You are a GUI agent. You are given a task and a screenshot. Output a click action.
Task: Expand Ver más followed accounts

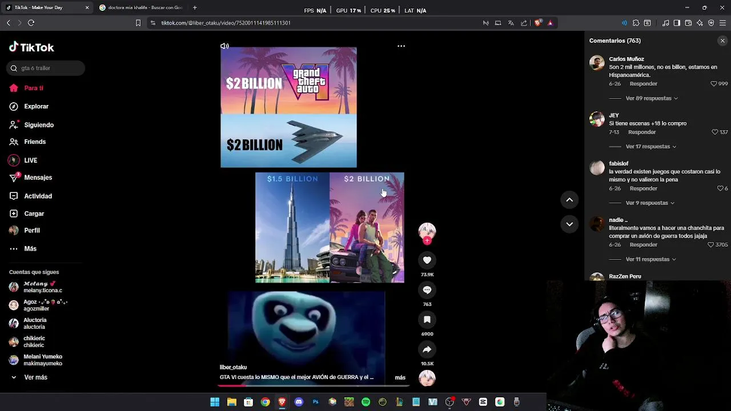29,377
